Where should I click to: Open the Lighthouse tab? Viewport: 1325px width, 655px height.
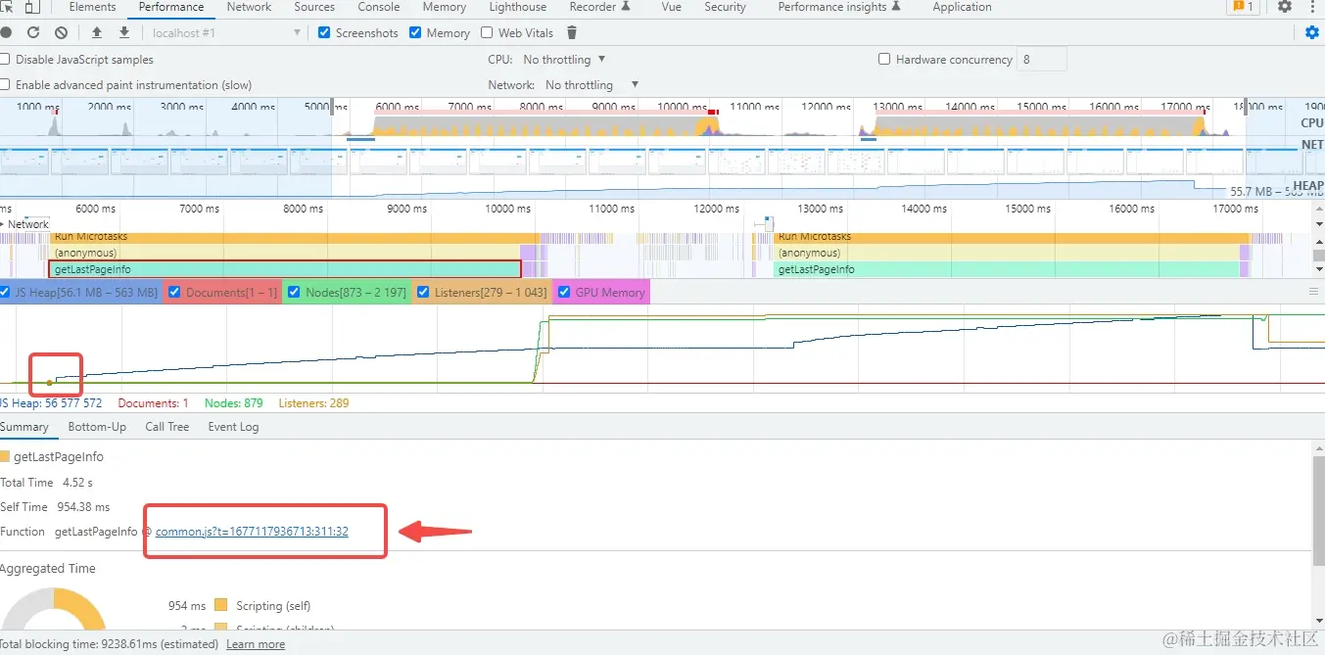click(x=518, y=7)
